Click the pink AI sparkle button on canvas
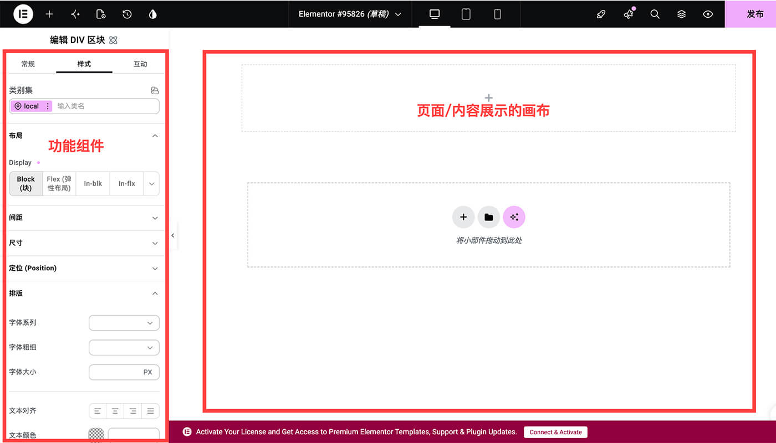The image size is (776, 443). [x=514, y=217]
